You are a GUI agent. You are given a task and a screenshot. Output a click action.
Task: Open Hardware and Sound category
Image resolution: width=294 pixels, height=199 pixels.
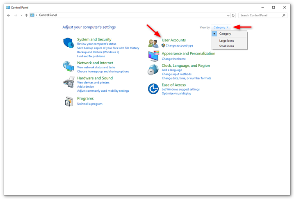pos(95,78)
